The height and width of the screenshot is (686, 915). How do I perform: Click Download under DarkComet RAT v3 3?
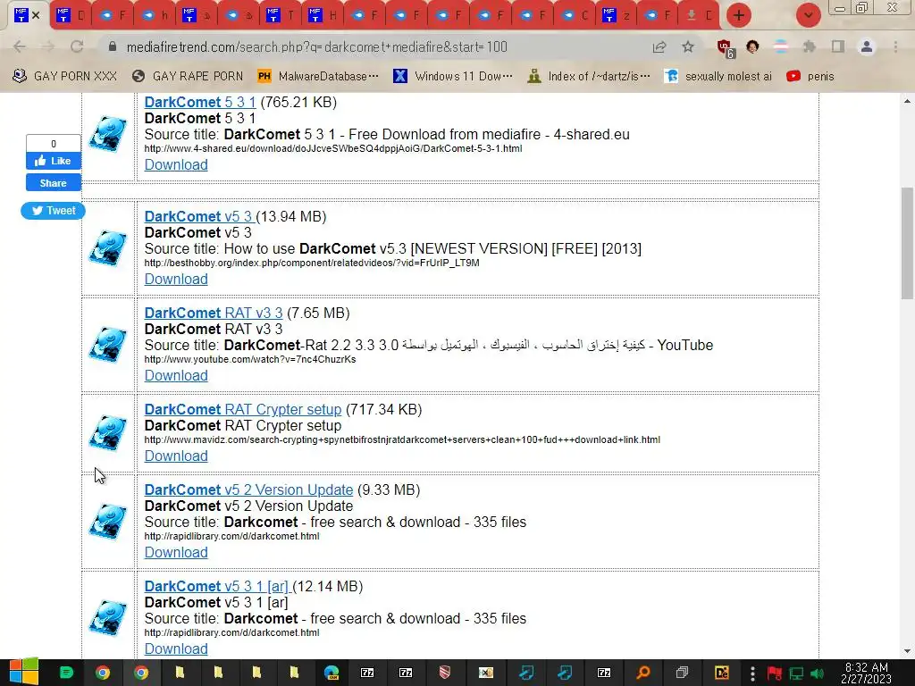pos(176,375)
